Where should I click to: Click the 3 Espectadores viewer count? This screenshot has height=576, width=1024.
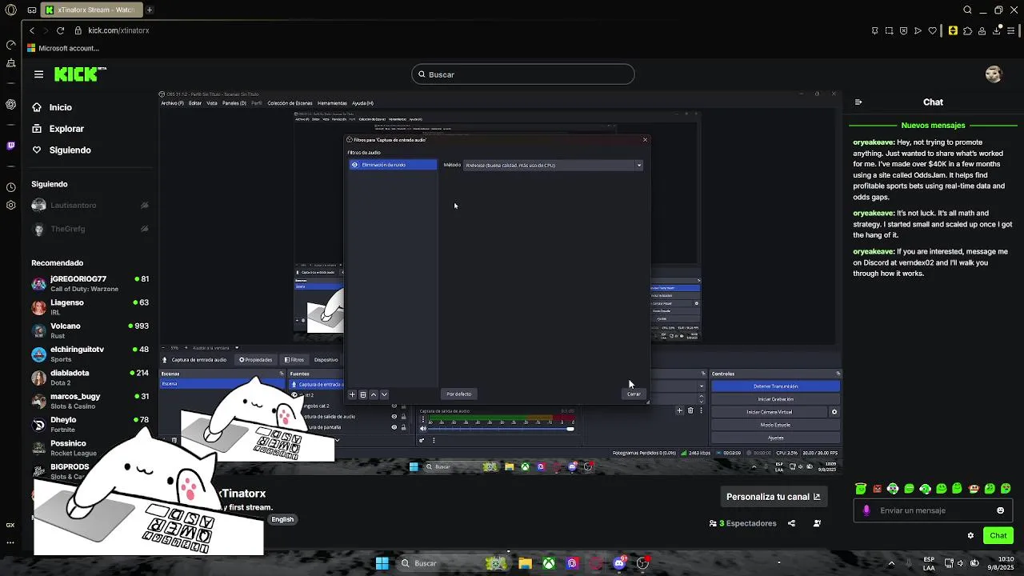(x=742, y=523)
